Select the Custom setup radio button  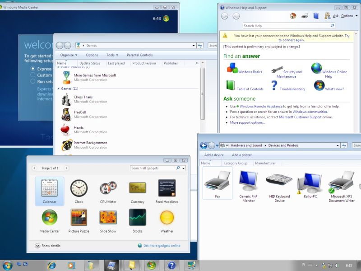point(33,75)
